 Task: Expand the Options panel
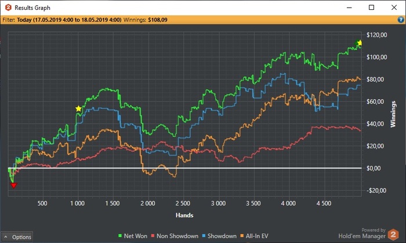(x=17, y=237)
